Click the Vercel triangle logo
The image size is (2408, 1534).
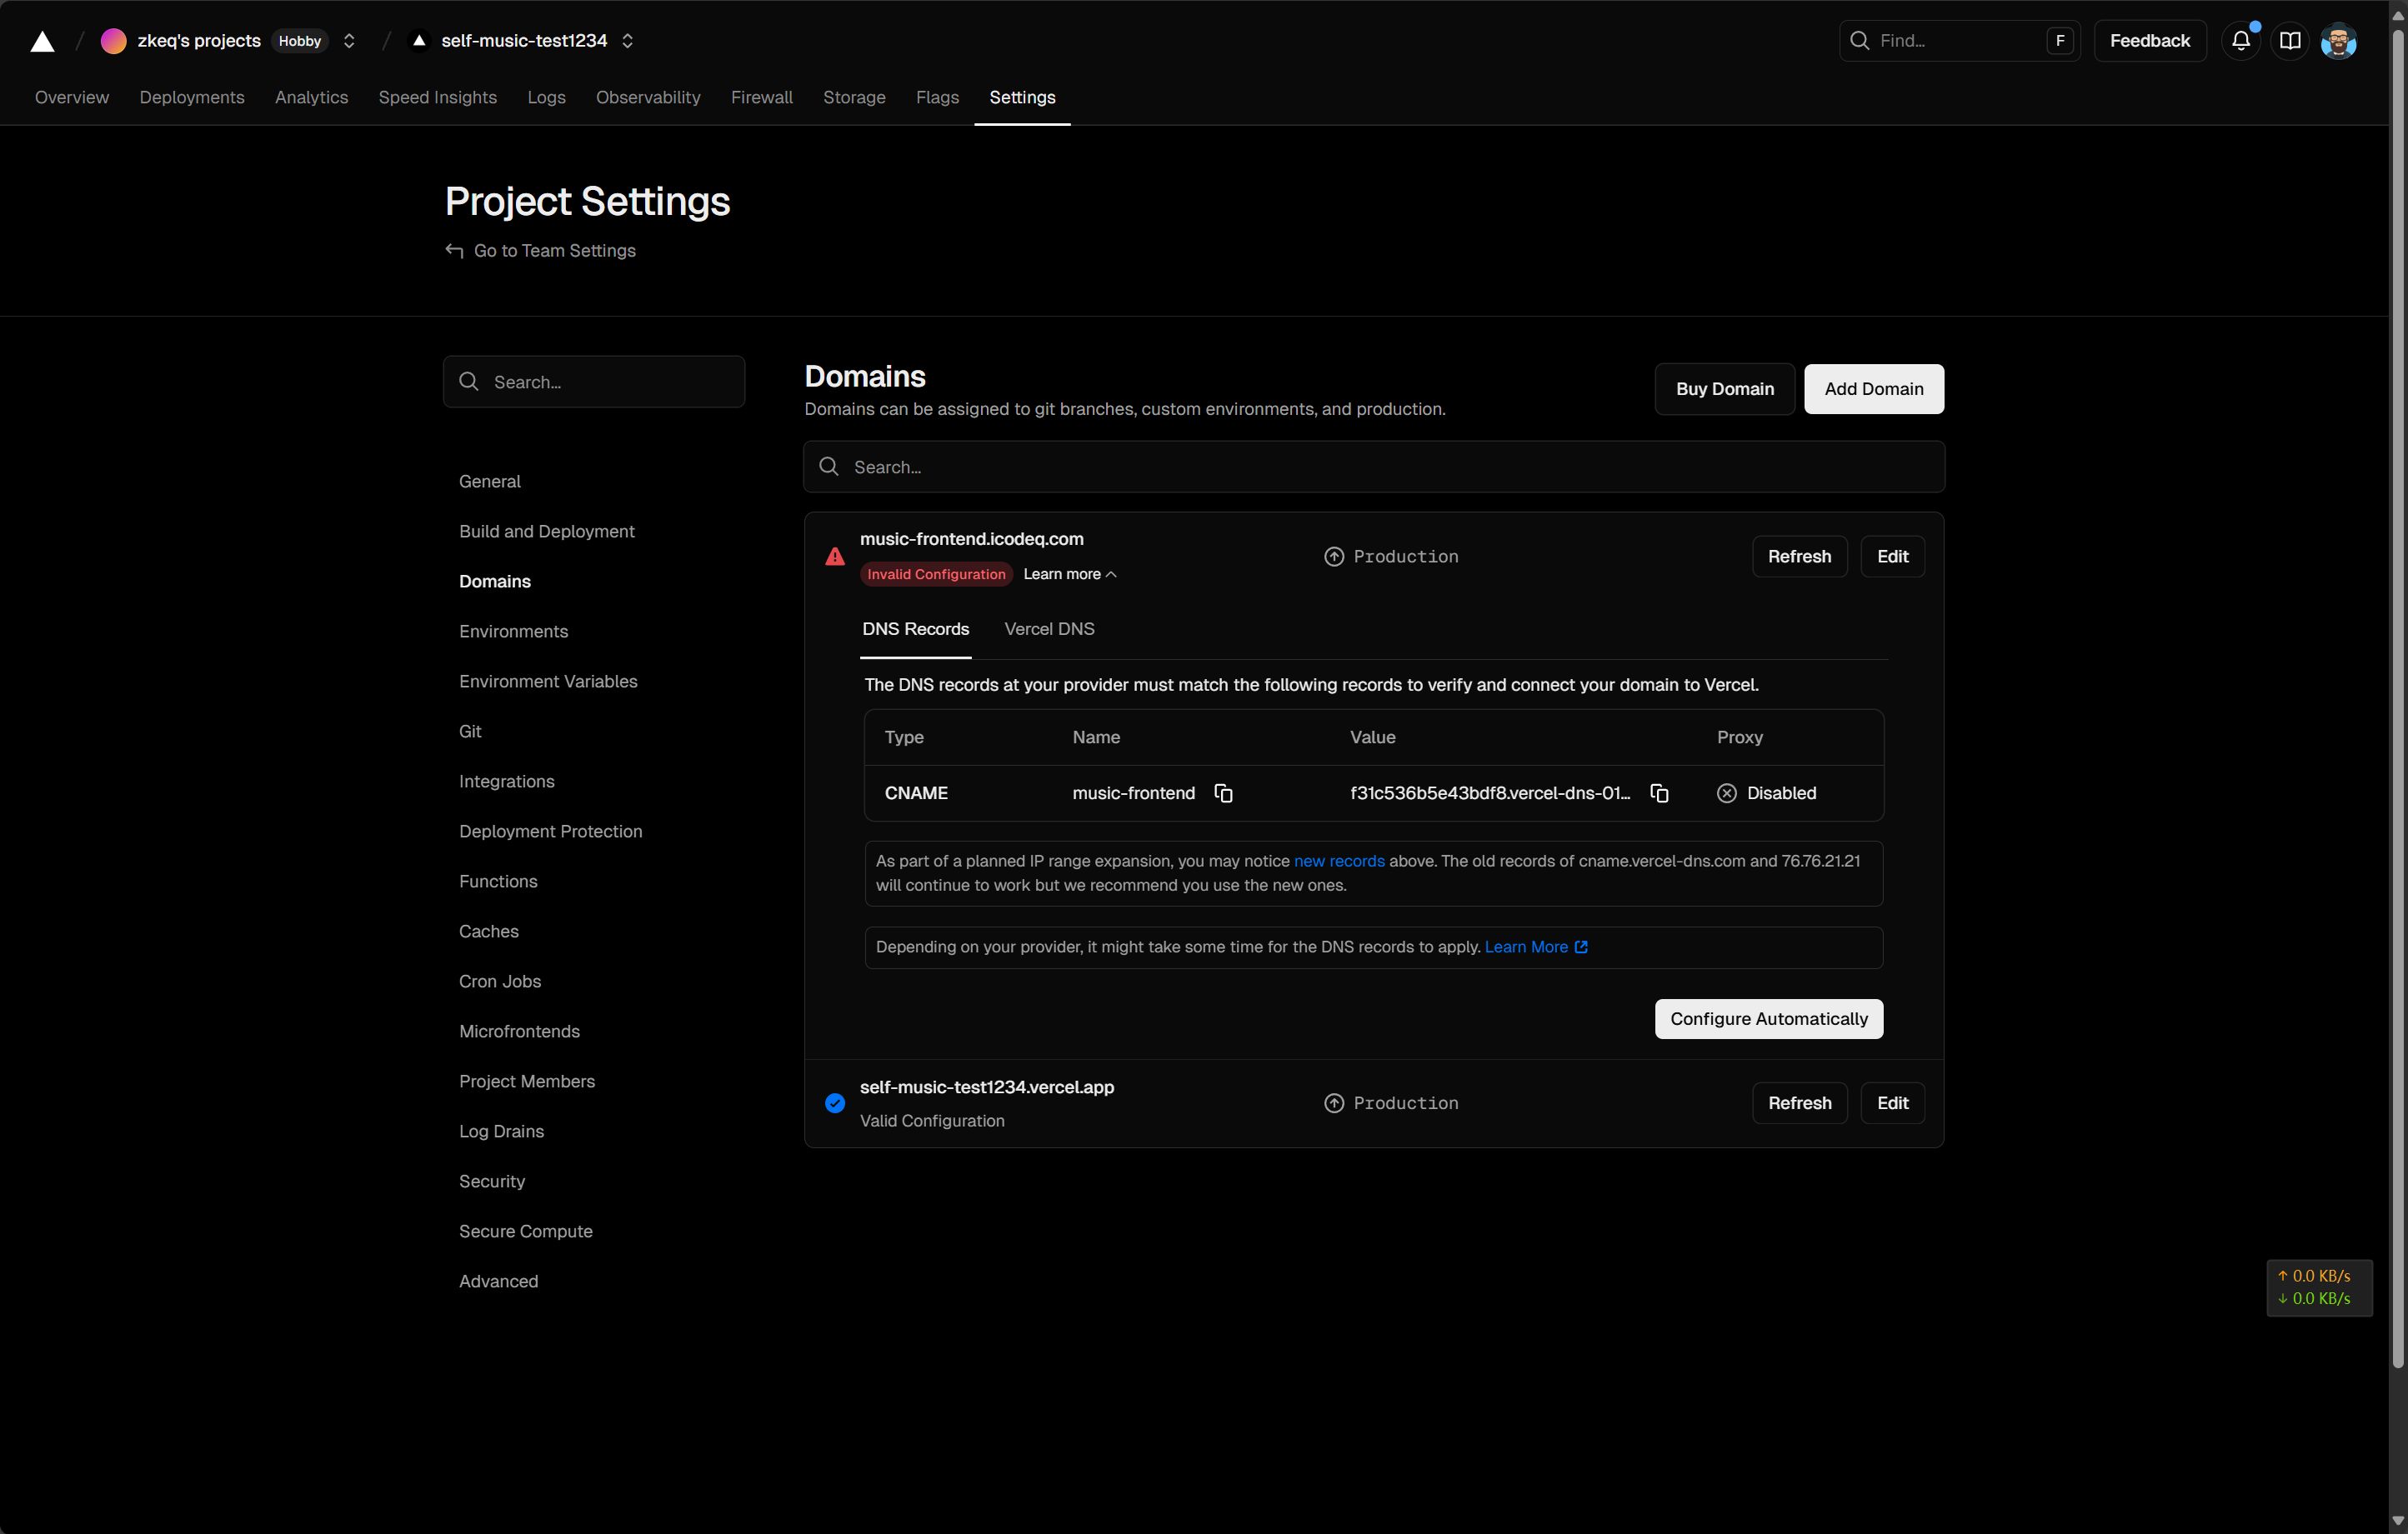point(42,41)
